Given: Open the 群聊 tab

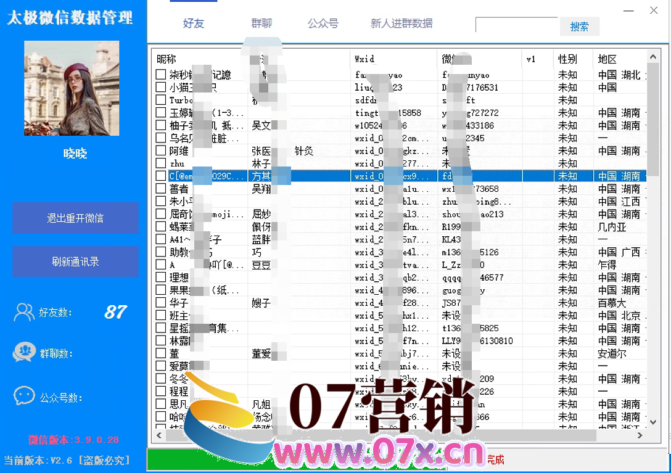Looking at the screenshot, I should (x=261, y=23).
